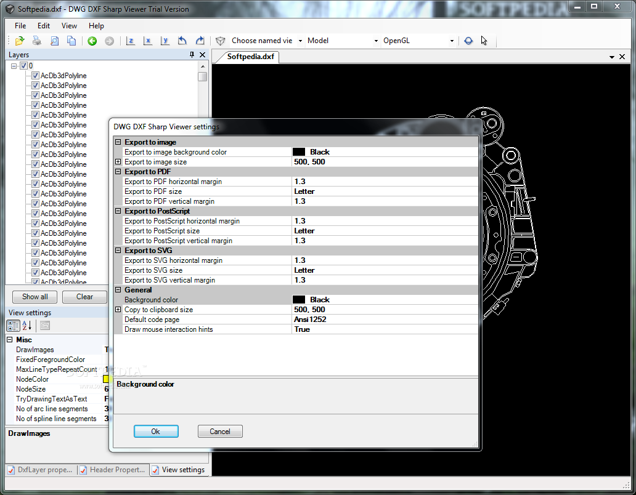Click the Export to image background color swatch

tap(299, 152)
